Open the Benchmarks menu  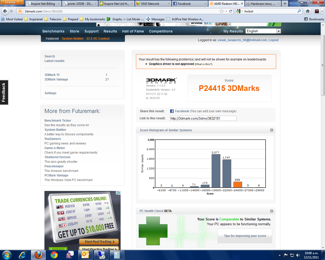coord(53,31)
